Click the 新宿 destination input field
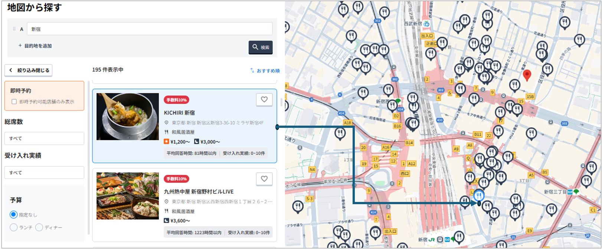602x249 pixels. pyautogui.click(x=149, y=29)
